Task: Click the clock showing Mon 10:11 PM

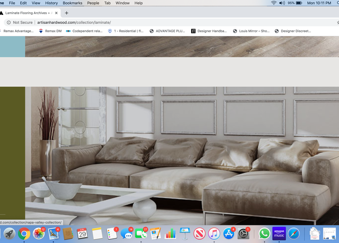Action: point(319,3)
